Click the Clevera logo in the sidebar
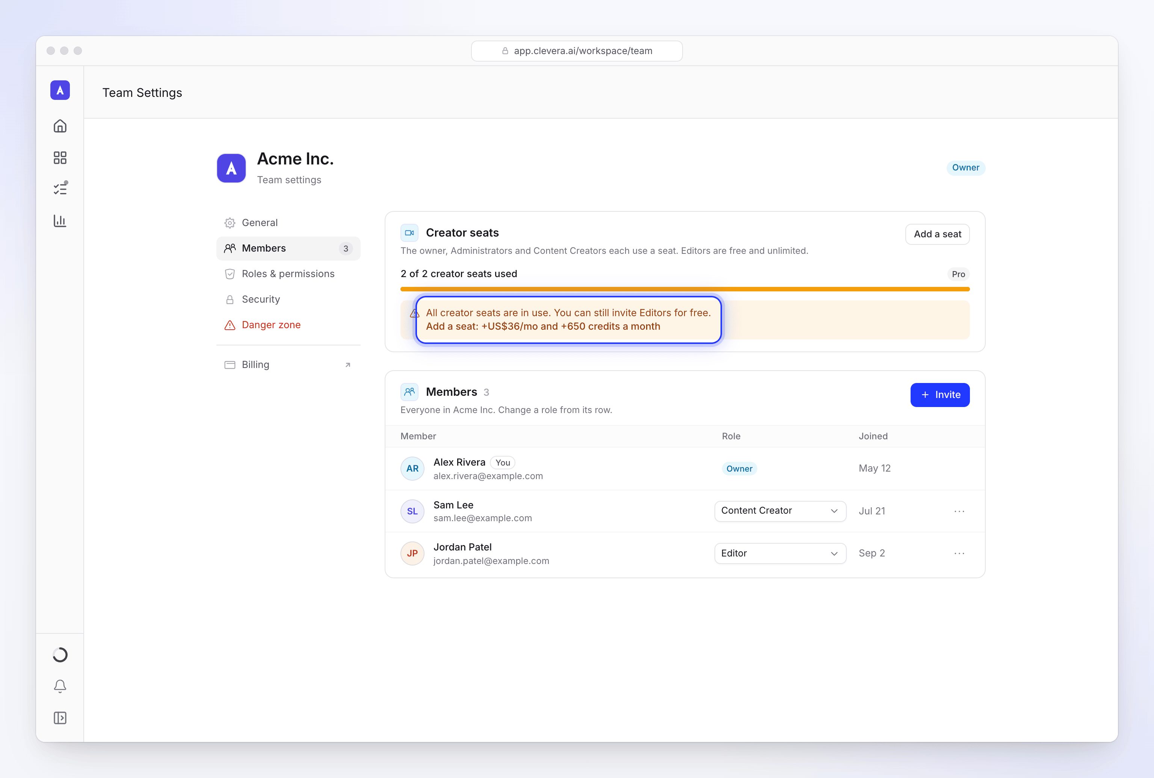Screen dimensions: 1154x778 coord(60,90)
